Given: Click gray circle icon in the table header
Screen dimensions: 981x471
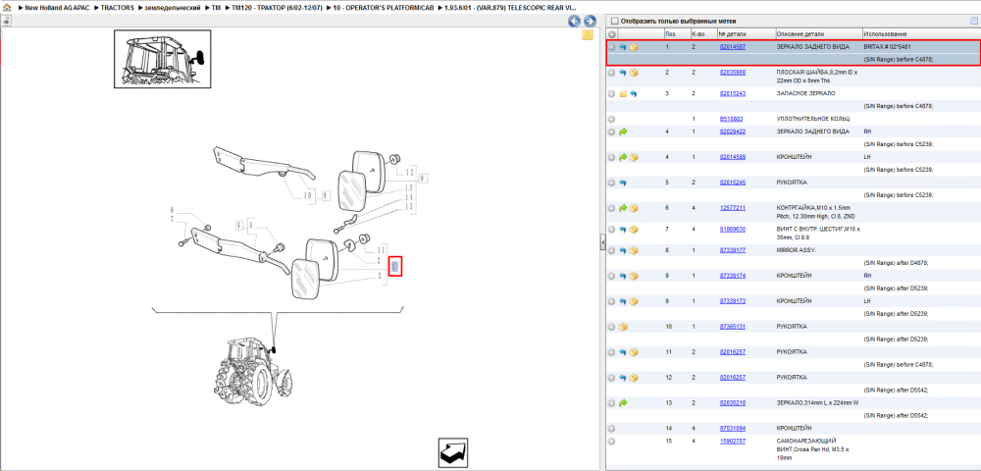Looking at the screenshot, I should click(612, 33).
